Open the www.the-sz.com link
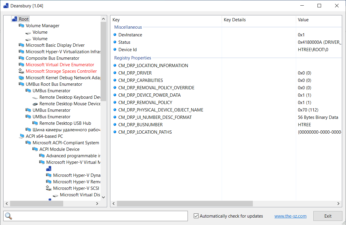The image size is (346, 225). (290, 216)
